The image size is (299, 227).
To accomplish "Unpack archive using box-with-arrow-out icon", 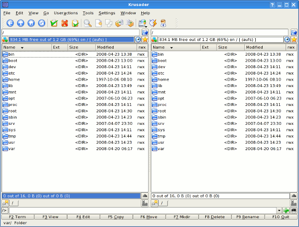I will point(130,23).
